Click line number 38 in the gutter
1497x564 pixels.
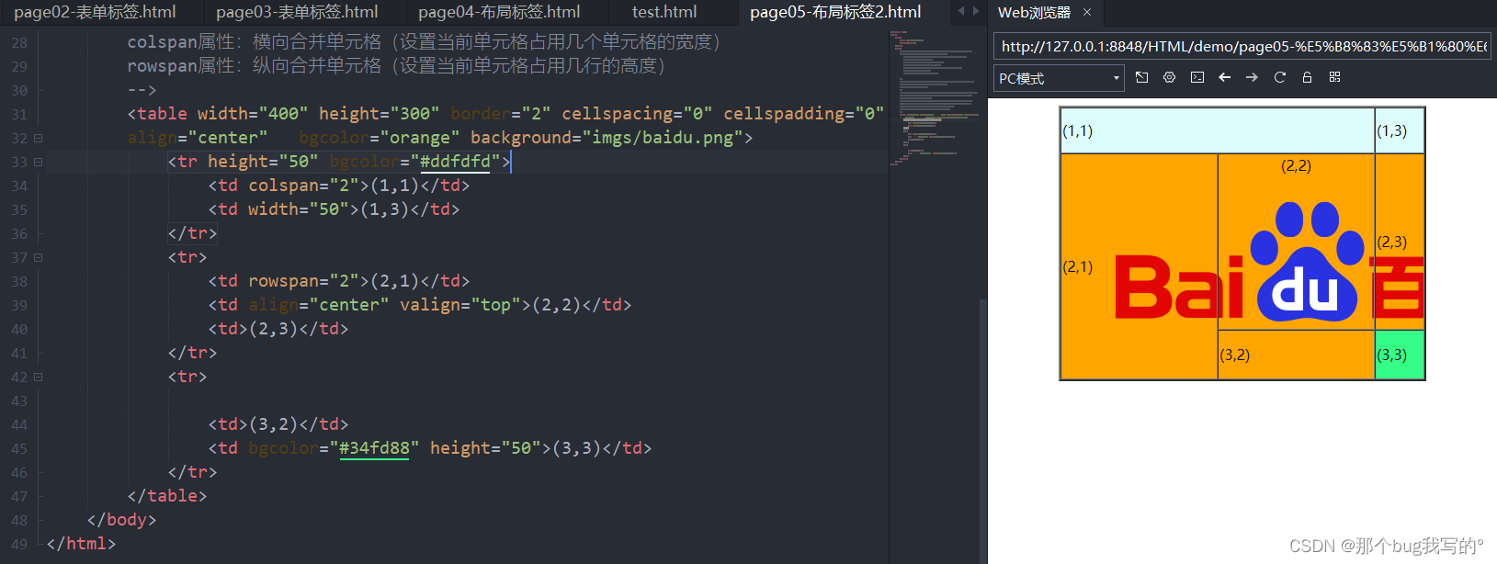click(x=19, y=281)
